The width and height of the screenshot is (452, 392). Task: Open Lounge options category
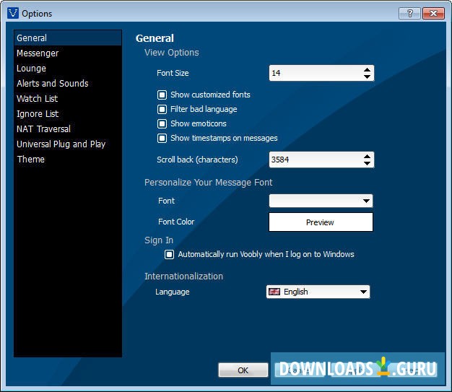68,69
